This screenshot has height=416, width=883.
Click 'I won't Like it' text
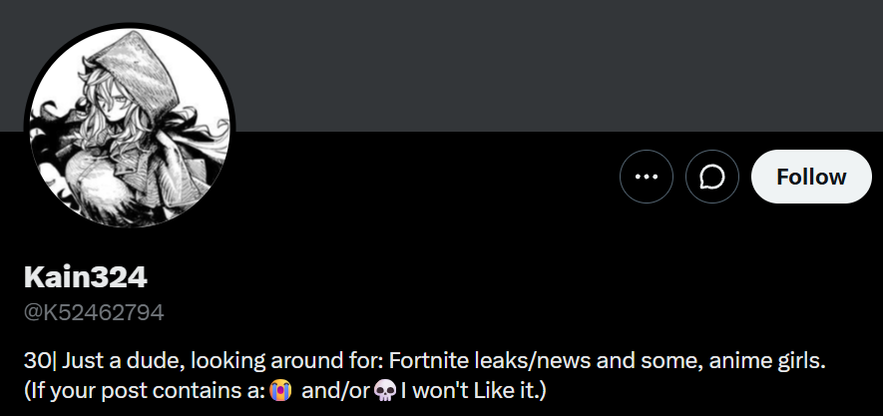pyautogui.click(x=471, y=390)
